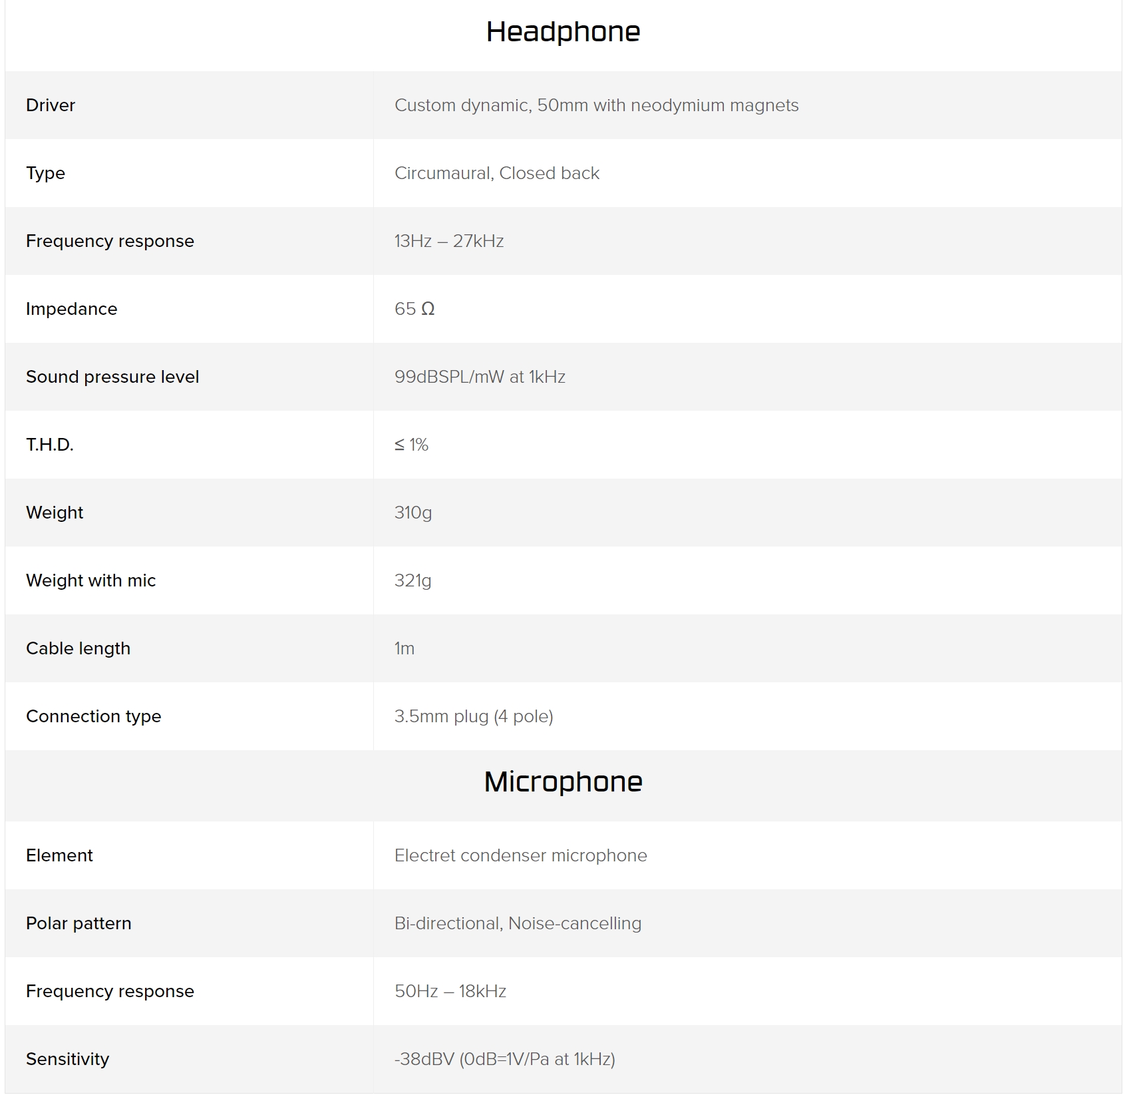Select the T.H.D. row label

pyautogui.click(x=50, y=445)
